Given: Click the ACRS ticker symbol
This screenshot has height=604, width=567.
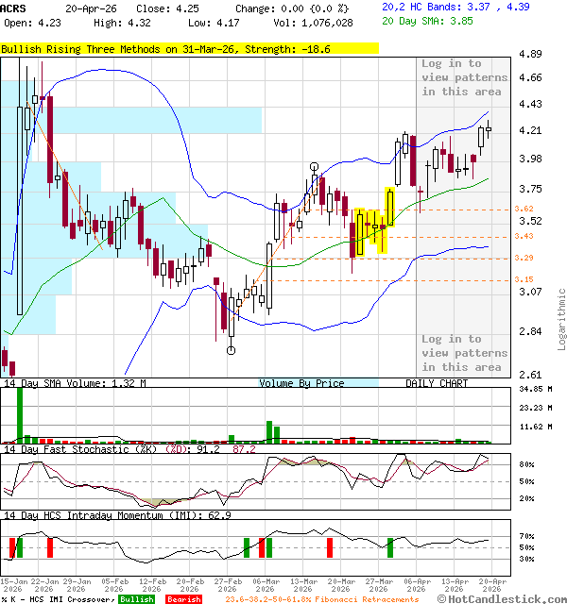Looking at the screenshot, I should point(13,7).
